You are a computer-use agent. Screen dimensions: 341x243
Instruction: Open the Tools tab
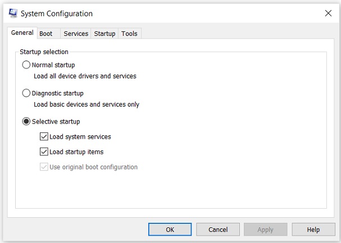click(129, 34)
